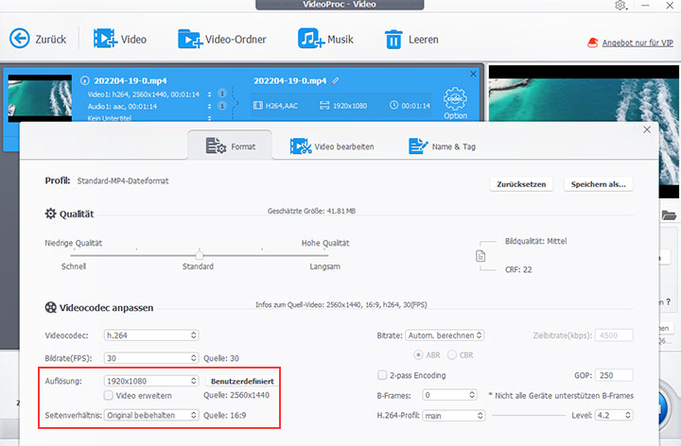The image size is (681, 446).
Task: Switch to the Video bearbeiten tab
Action: pyautogui.click(x=332, y=146)
